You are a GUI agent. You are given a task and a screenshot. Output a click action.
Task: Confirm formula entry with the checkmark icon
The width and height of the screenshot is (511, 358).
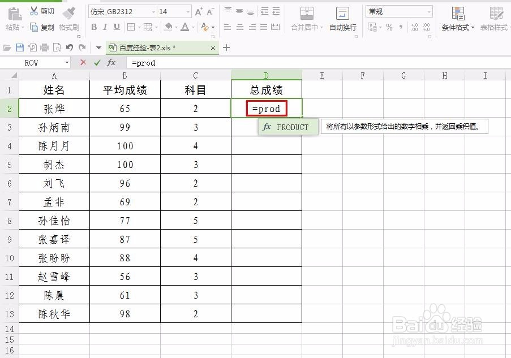coord(97,63)
